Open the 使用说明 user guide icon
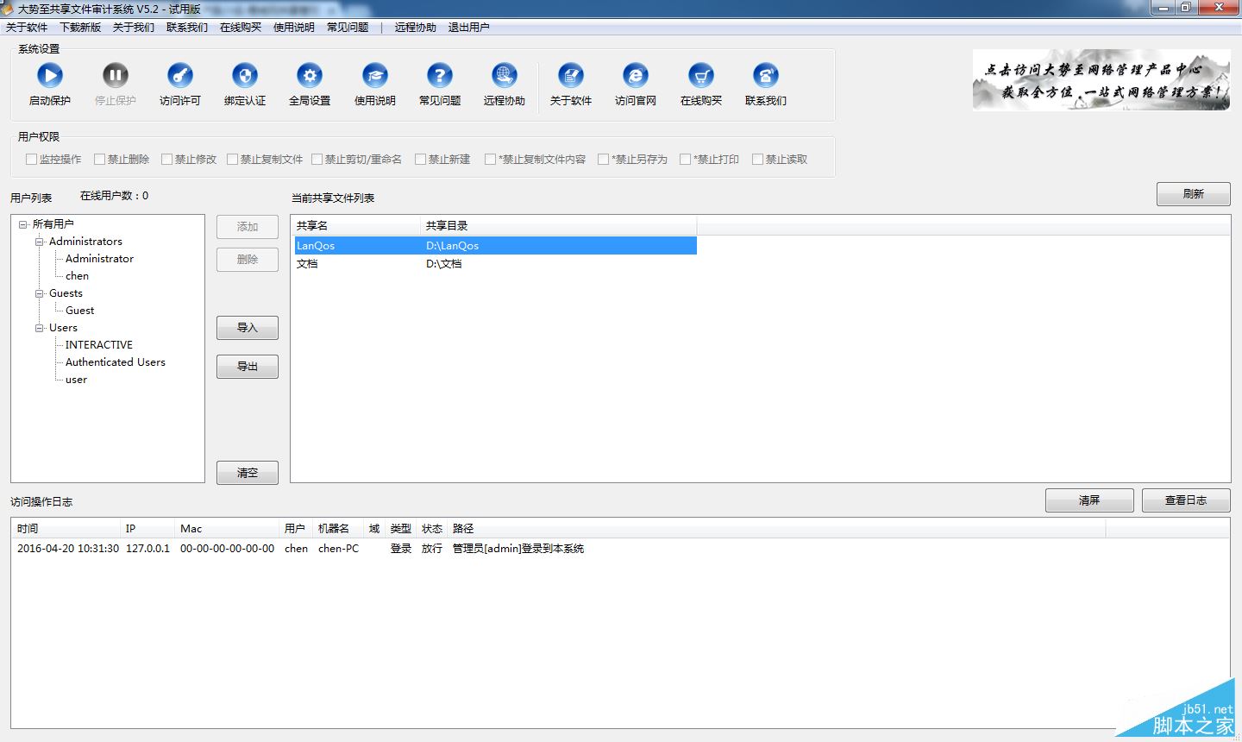 [374, 76]
